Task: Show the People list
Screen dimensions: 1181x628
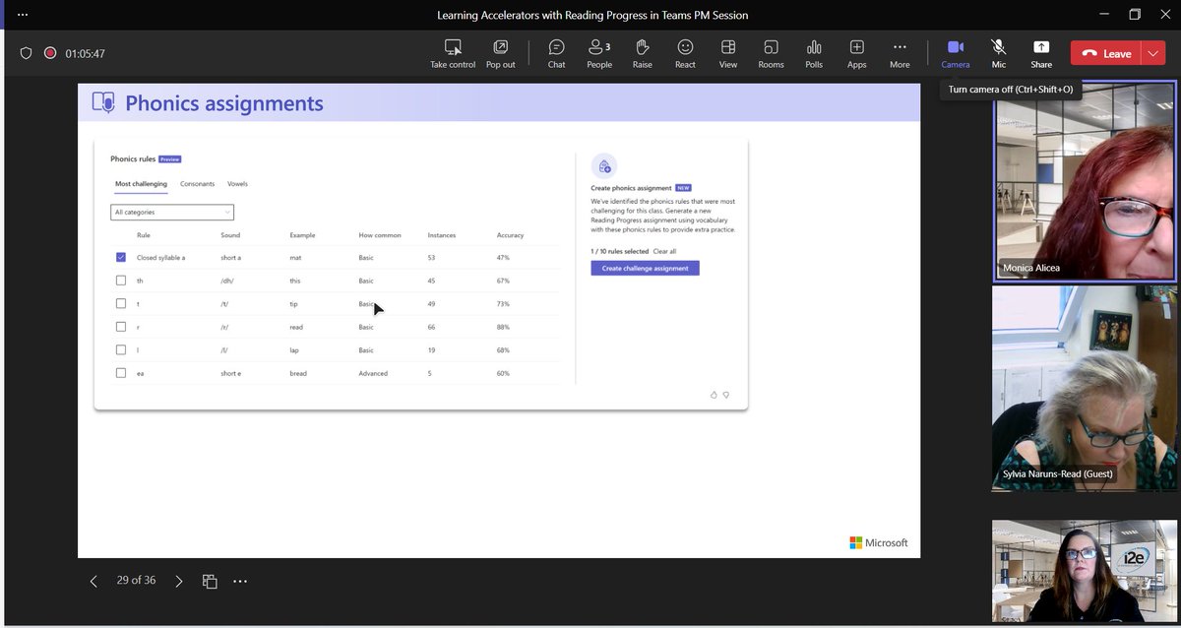Action: click(x=599, y=53)
